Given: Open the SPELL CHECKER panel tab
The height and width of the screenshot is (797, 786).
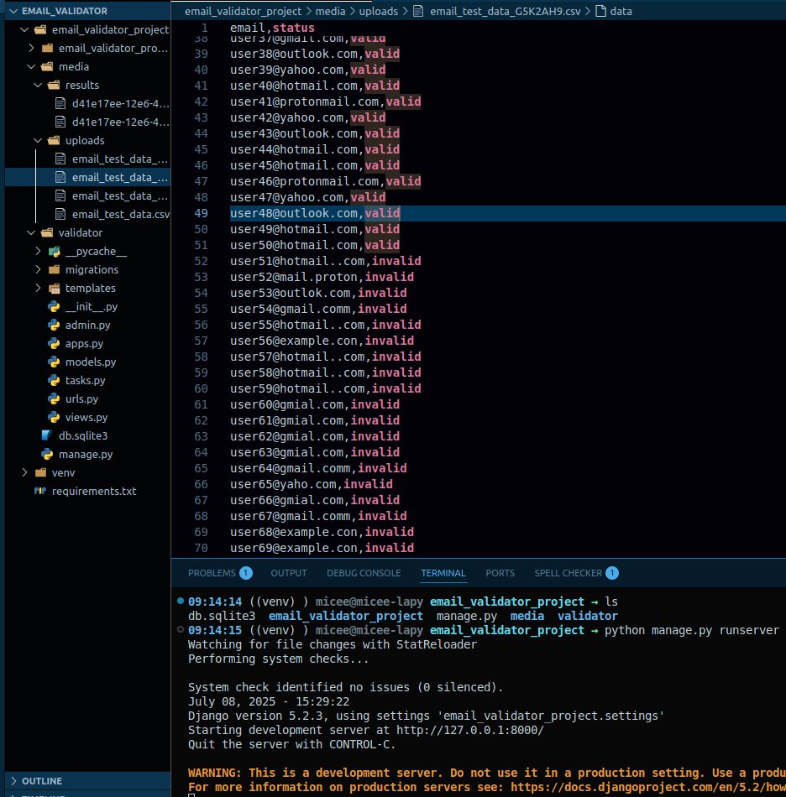Looking at the screenshot, I should click(x=576, y=573).
